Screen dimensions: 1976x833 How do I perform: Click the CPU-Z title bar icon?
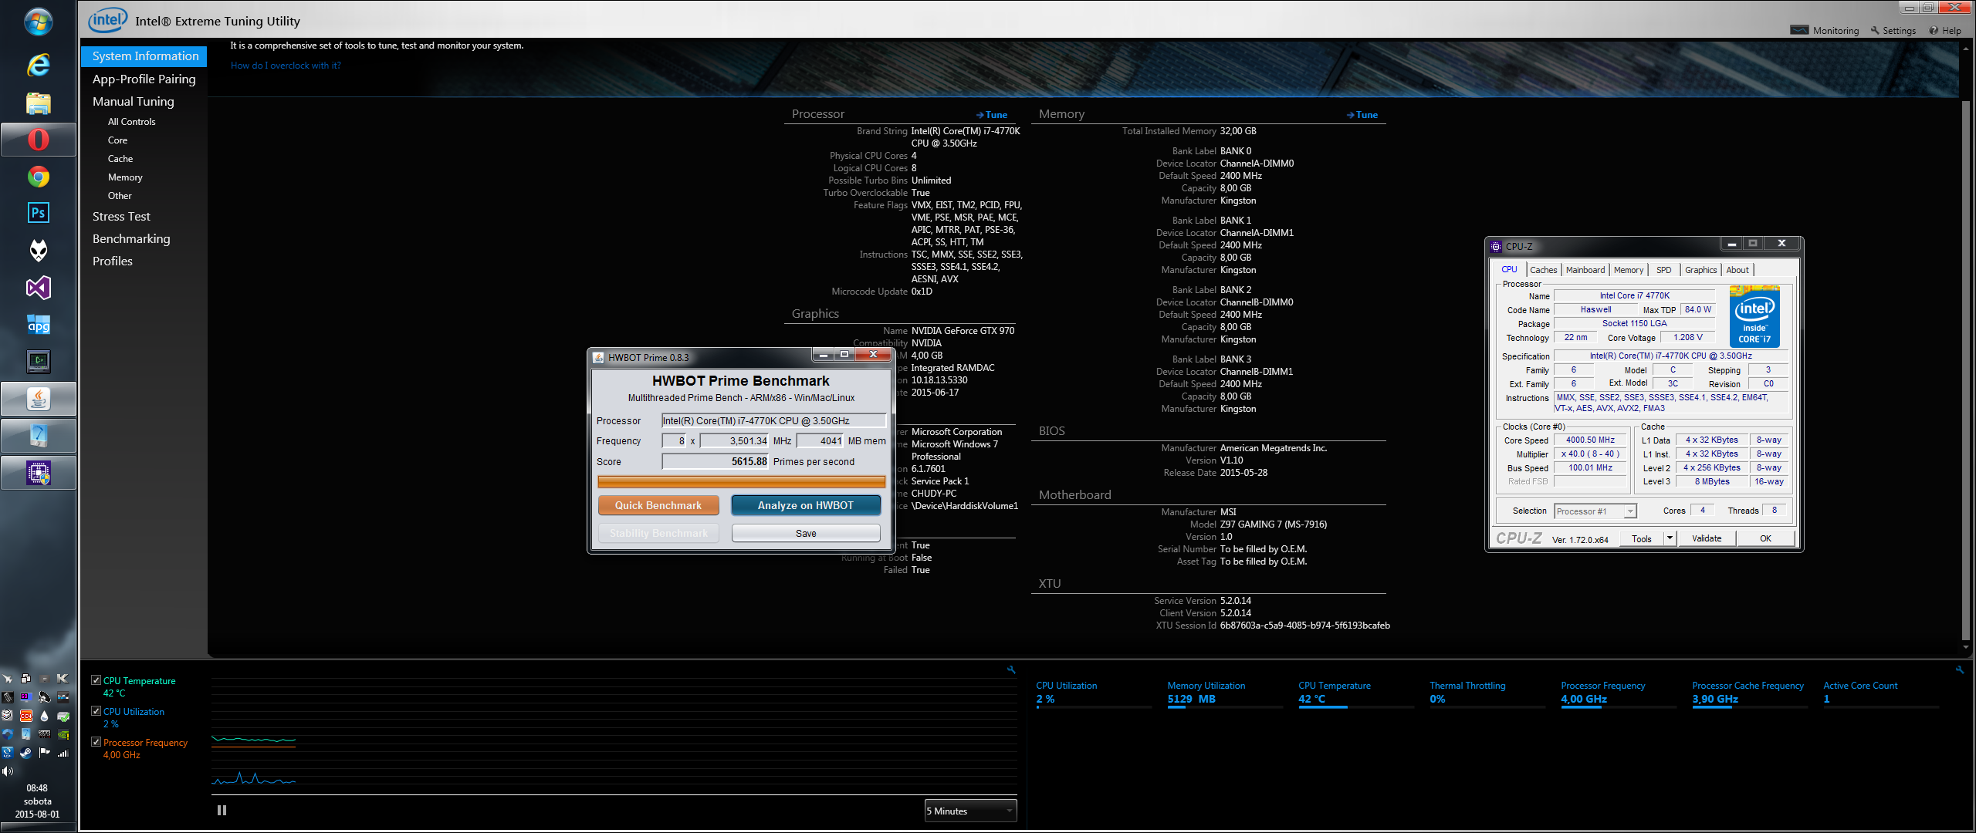click(1496, 247)
